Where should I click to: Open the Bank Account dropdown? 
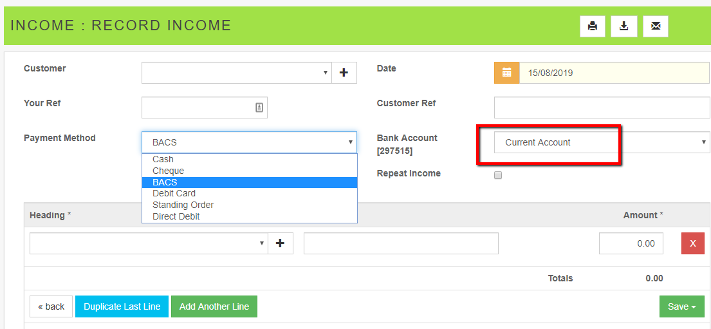[x=602, y=142]
